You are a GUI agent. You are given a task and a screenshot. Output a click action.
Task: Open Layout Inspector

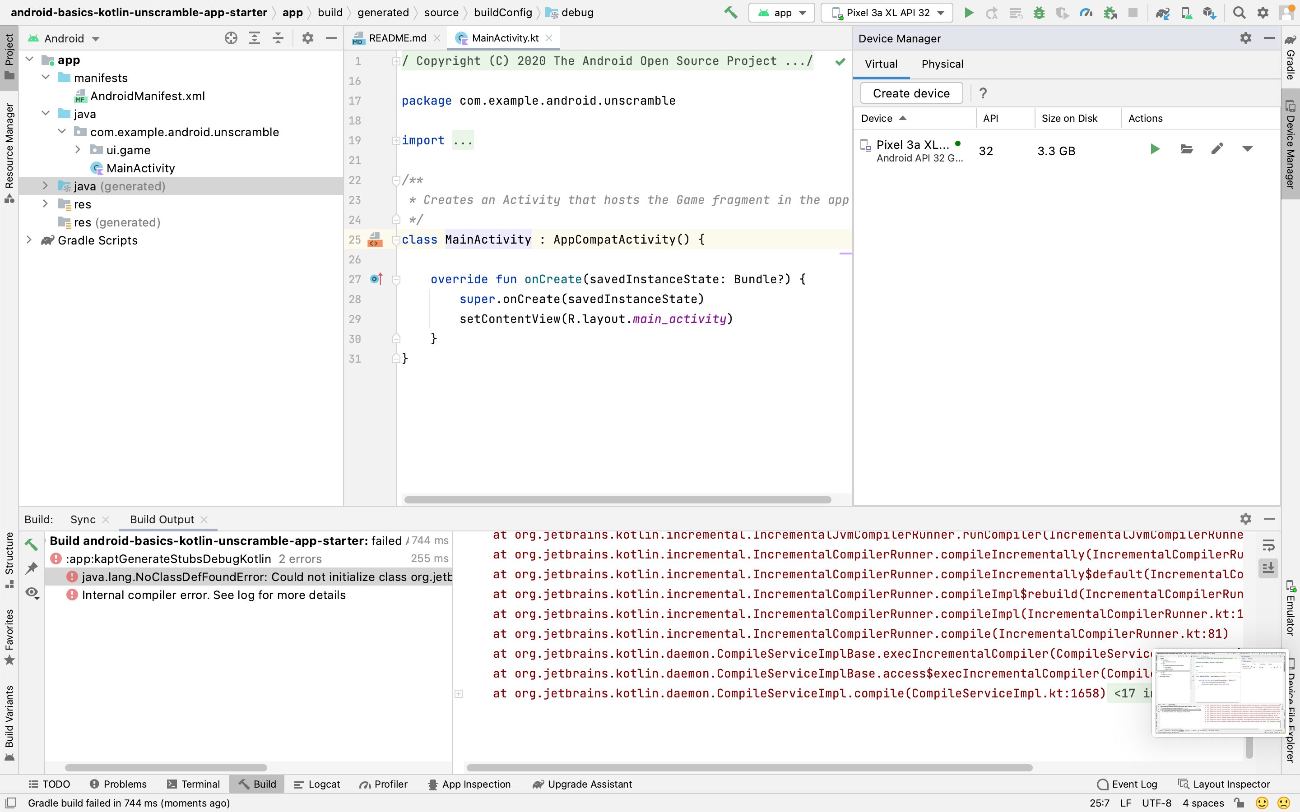tap(1224, 784)
